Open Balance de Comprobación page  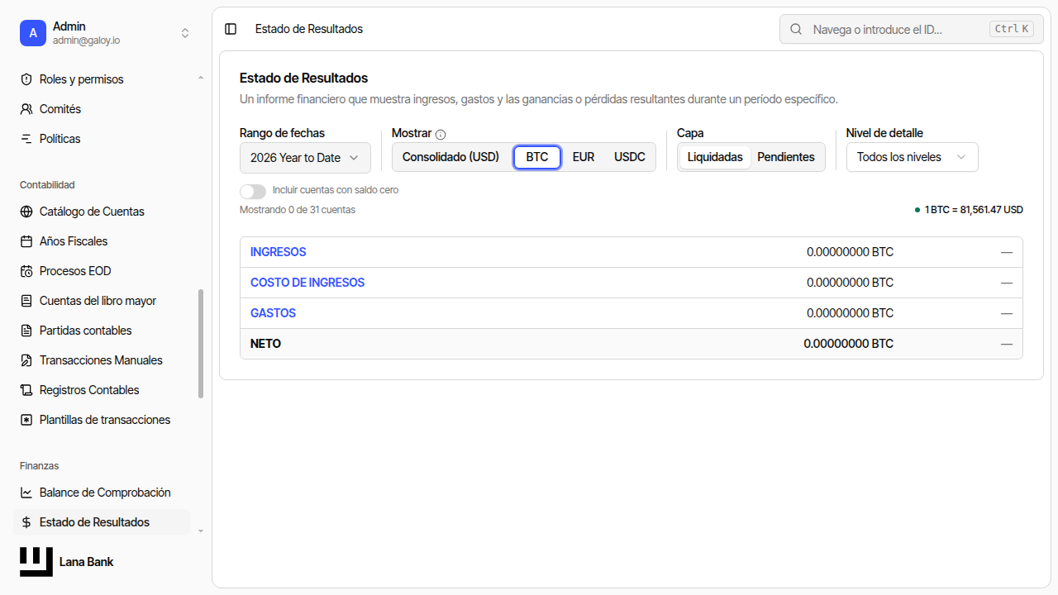(x=102, y=493)
